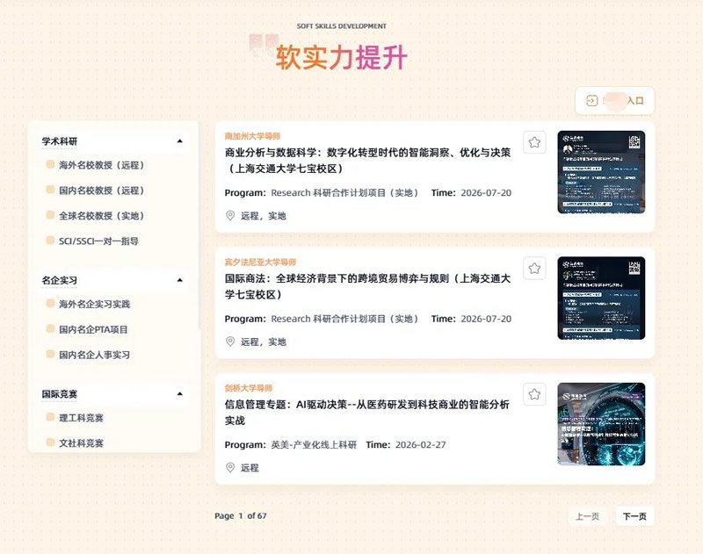Click the folder icon beside 海外名校教授（远程）
Screen dimensions: 703x554
pos(48,166)
